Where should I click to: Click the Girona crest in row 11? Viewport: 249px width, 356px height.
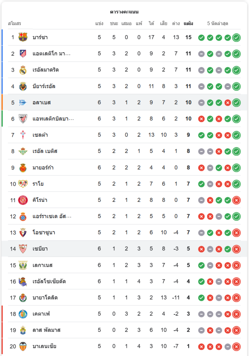click(23, 200)
